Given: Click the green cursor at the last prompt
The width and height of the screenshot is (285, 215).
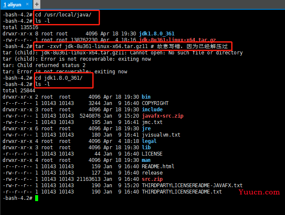Looking at the screenshot, I should (x=36, y=198).
